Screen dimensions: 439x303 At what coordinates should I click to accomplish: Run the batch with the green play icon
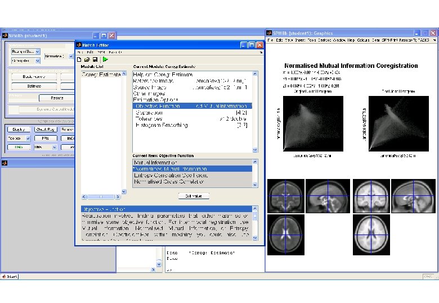[x=105, y=59]
